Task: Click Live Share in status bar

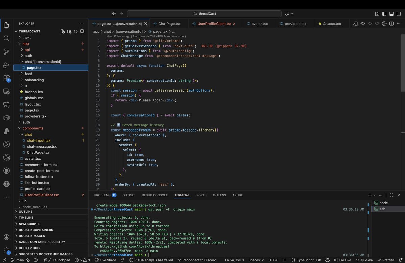Action: [x=105, y=260]
